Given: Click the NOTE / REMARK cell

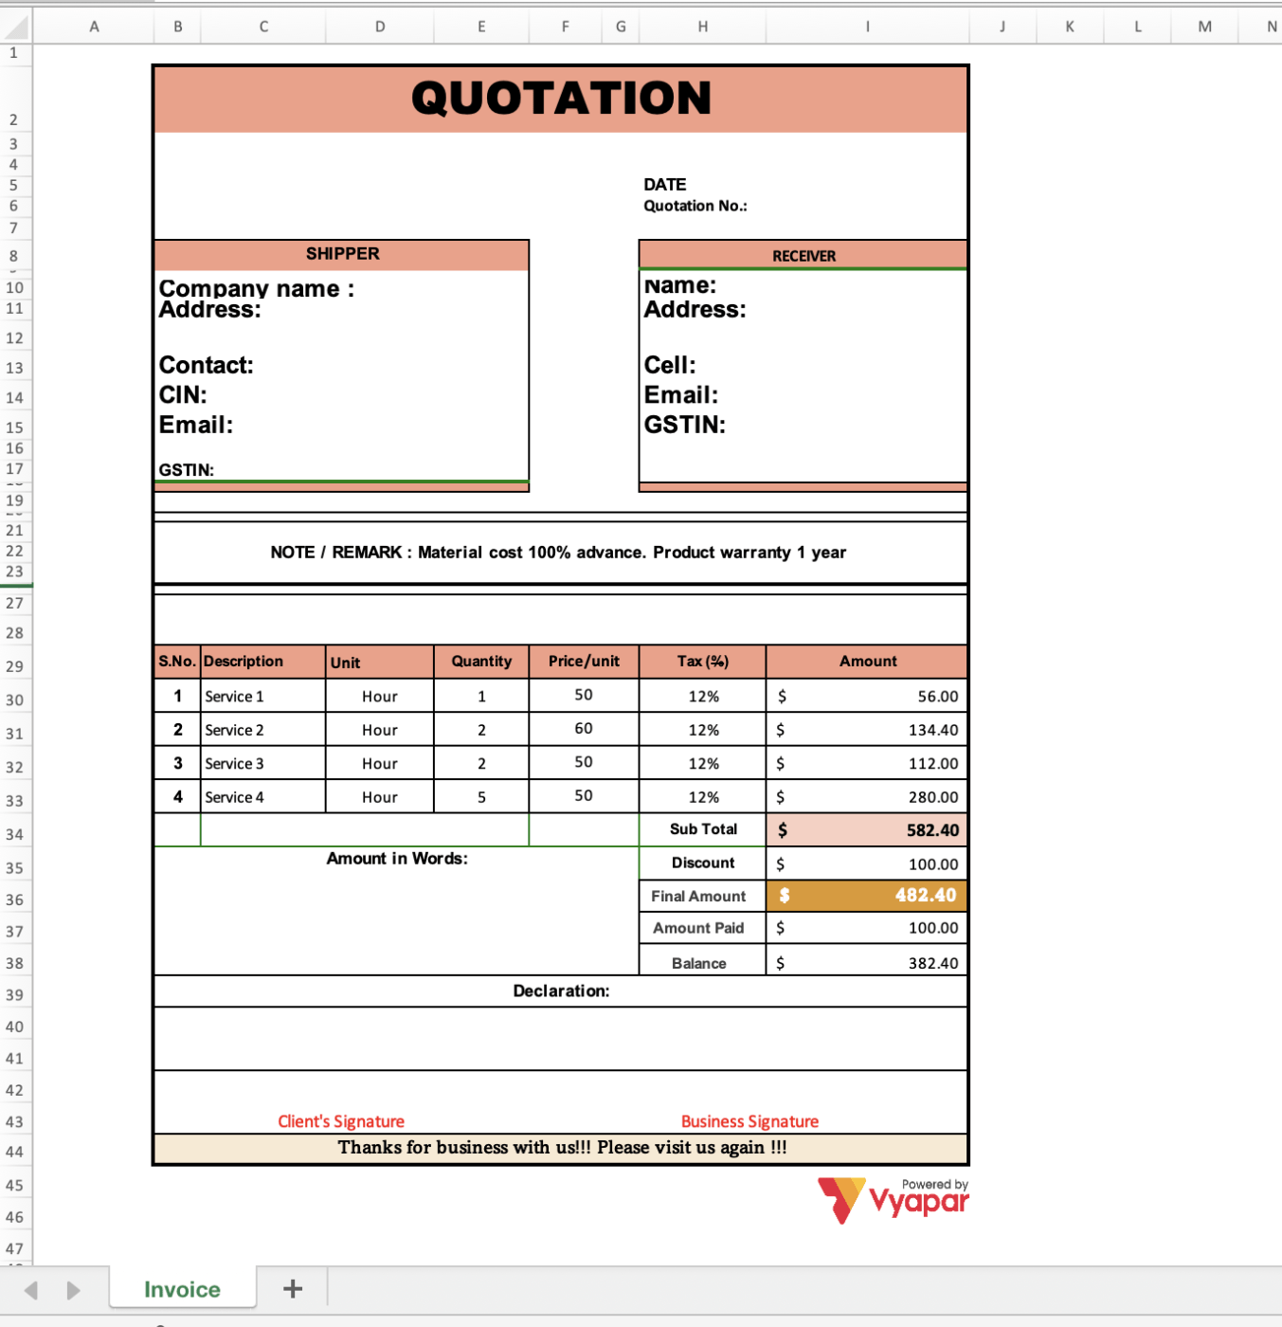Looking at the screenshot, I should point(559,553).
